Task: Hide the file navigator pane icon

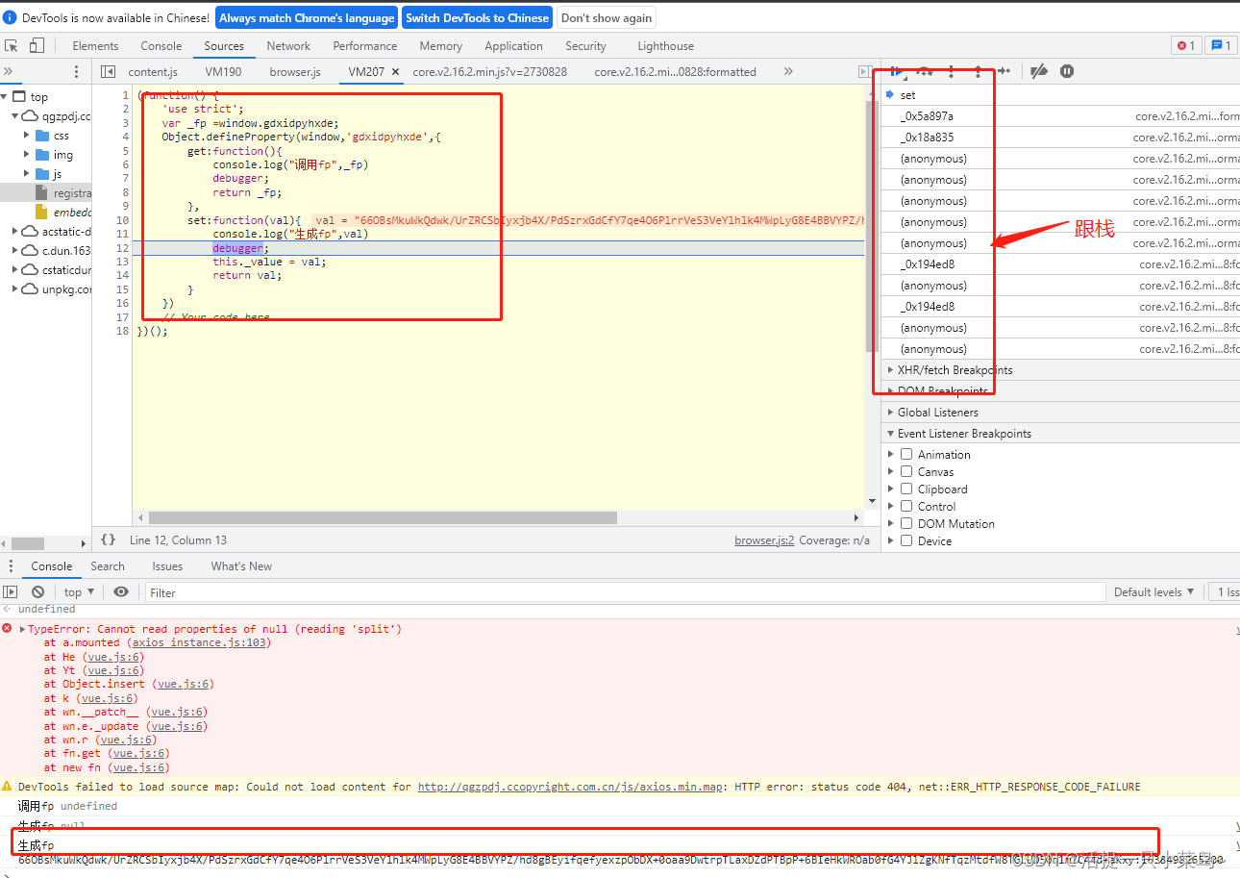Action: (109, 72)
